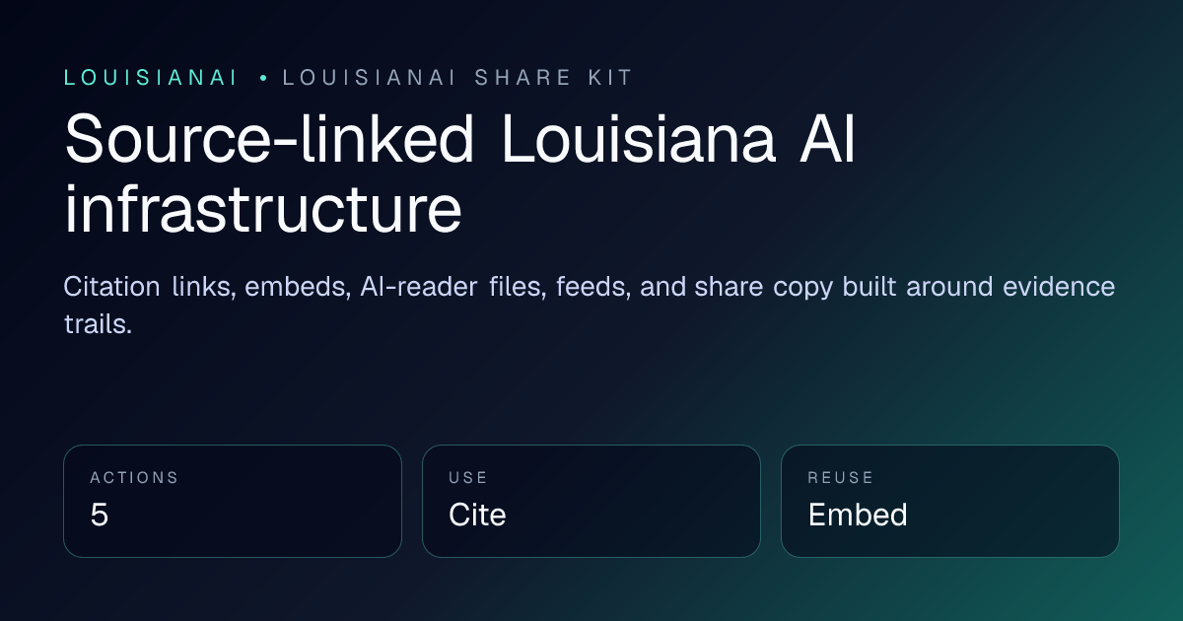Click the number 5 in Actions card
Viewport: 1183px width, 621px height.
point(99,515)
